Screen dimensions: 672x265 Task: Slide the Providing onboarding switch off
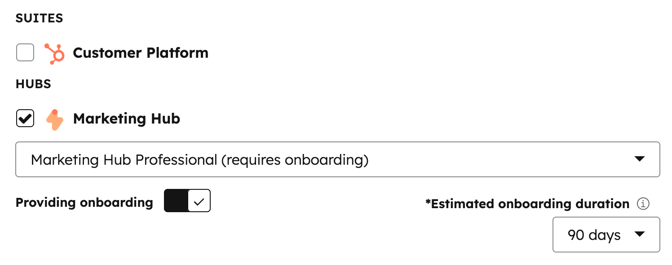pos(187,201)
